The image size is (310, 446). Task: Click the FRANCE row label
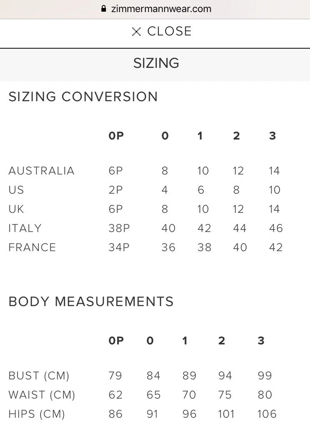coord(32,248)
